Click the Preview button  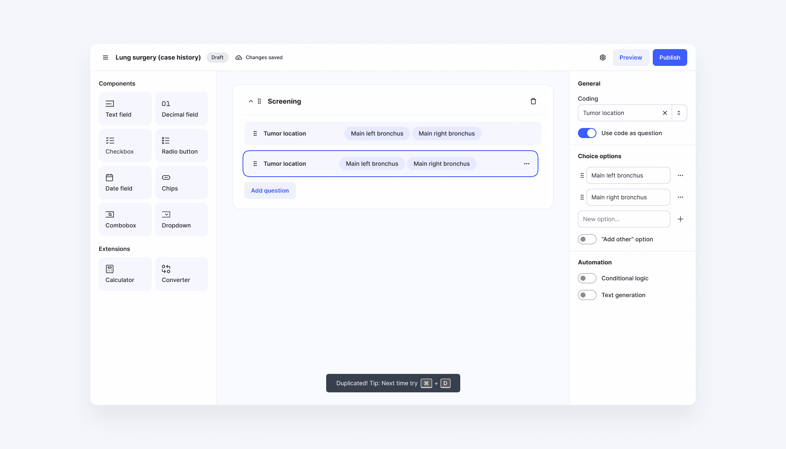click(x=630, y=57)
